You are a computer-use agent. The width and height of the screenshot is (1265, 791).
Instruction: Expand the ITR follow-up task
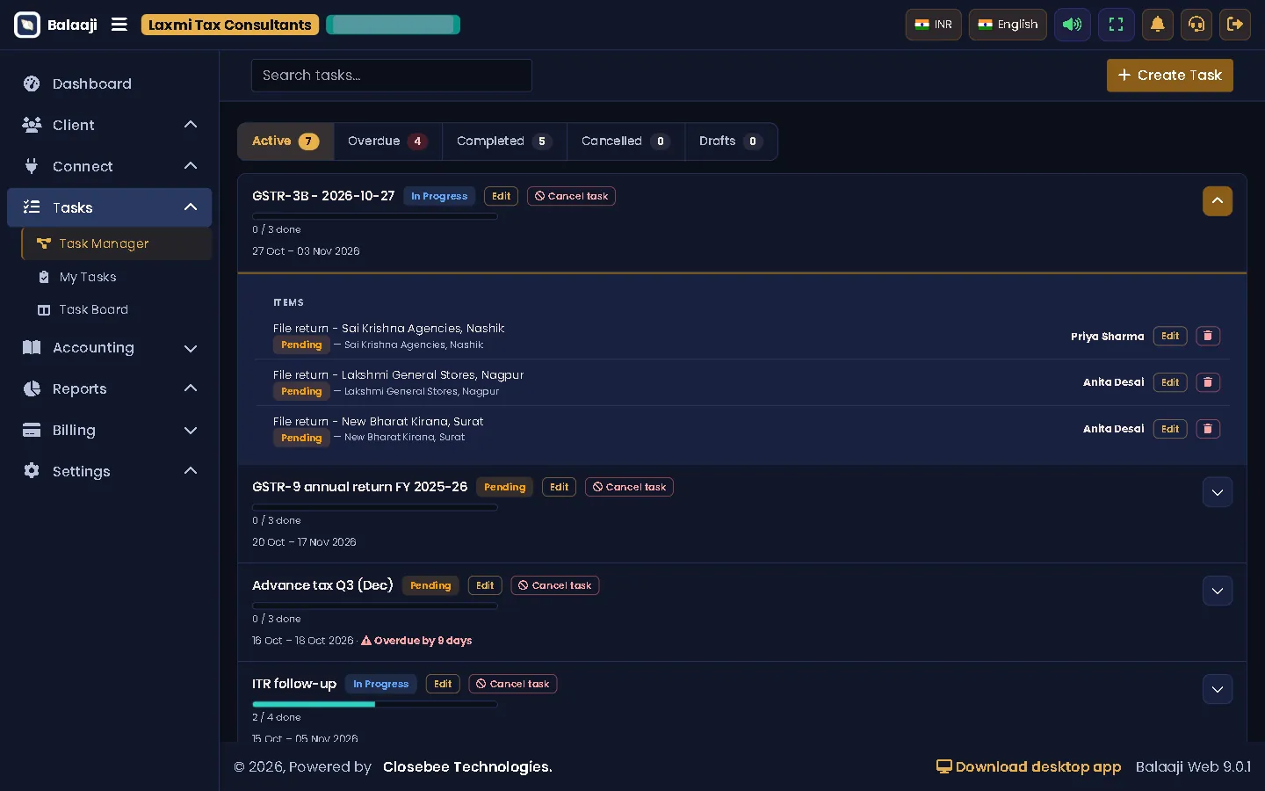tap(1218, 689)
